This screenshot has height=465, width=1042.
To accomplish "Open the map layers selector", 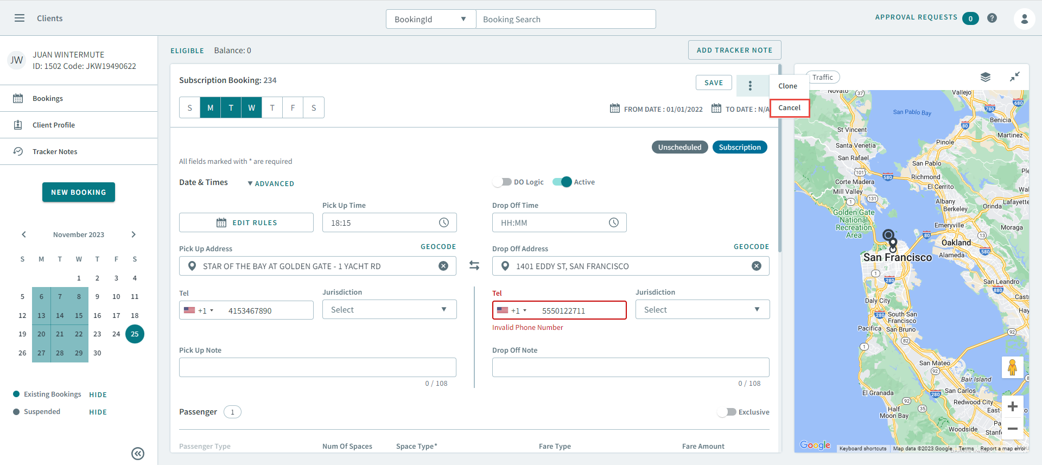I will 986,77.
